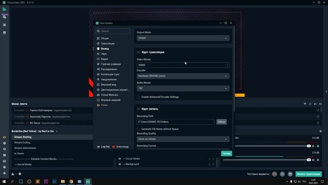Click the settings search field

click(113, 31)
